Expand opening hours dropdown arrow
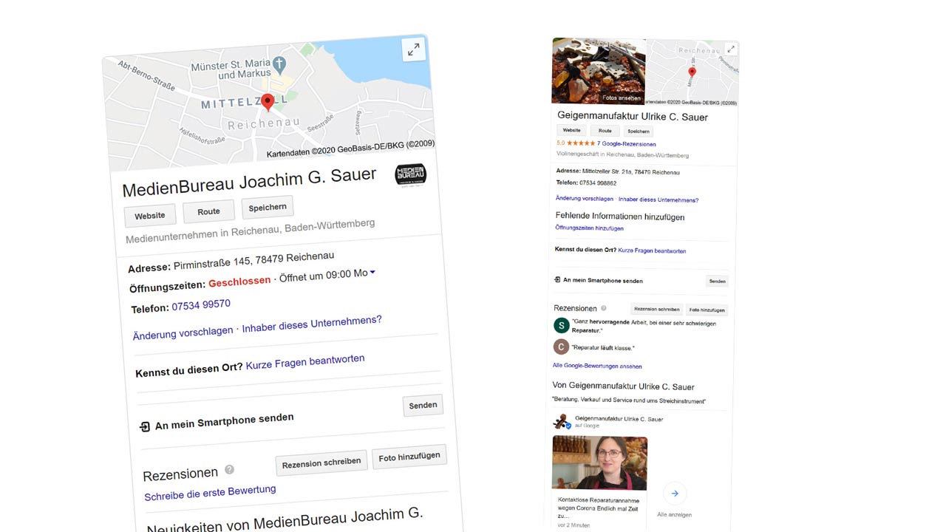Viewport: 946px width, 532px height. 372,272
